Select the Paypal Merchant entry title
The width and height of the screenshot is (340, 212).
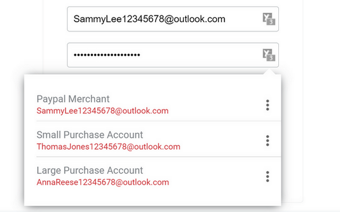point(73,99)
